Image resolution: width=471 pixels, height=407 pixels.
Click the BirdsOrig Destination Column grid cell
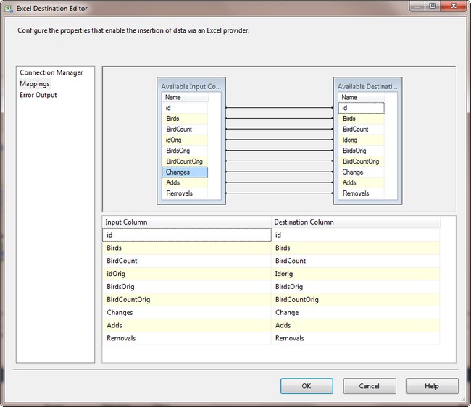[356, 287]
